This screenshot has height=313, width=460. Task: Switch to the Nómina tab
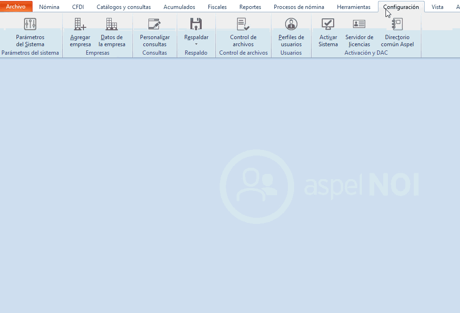tap(49, 7)
